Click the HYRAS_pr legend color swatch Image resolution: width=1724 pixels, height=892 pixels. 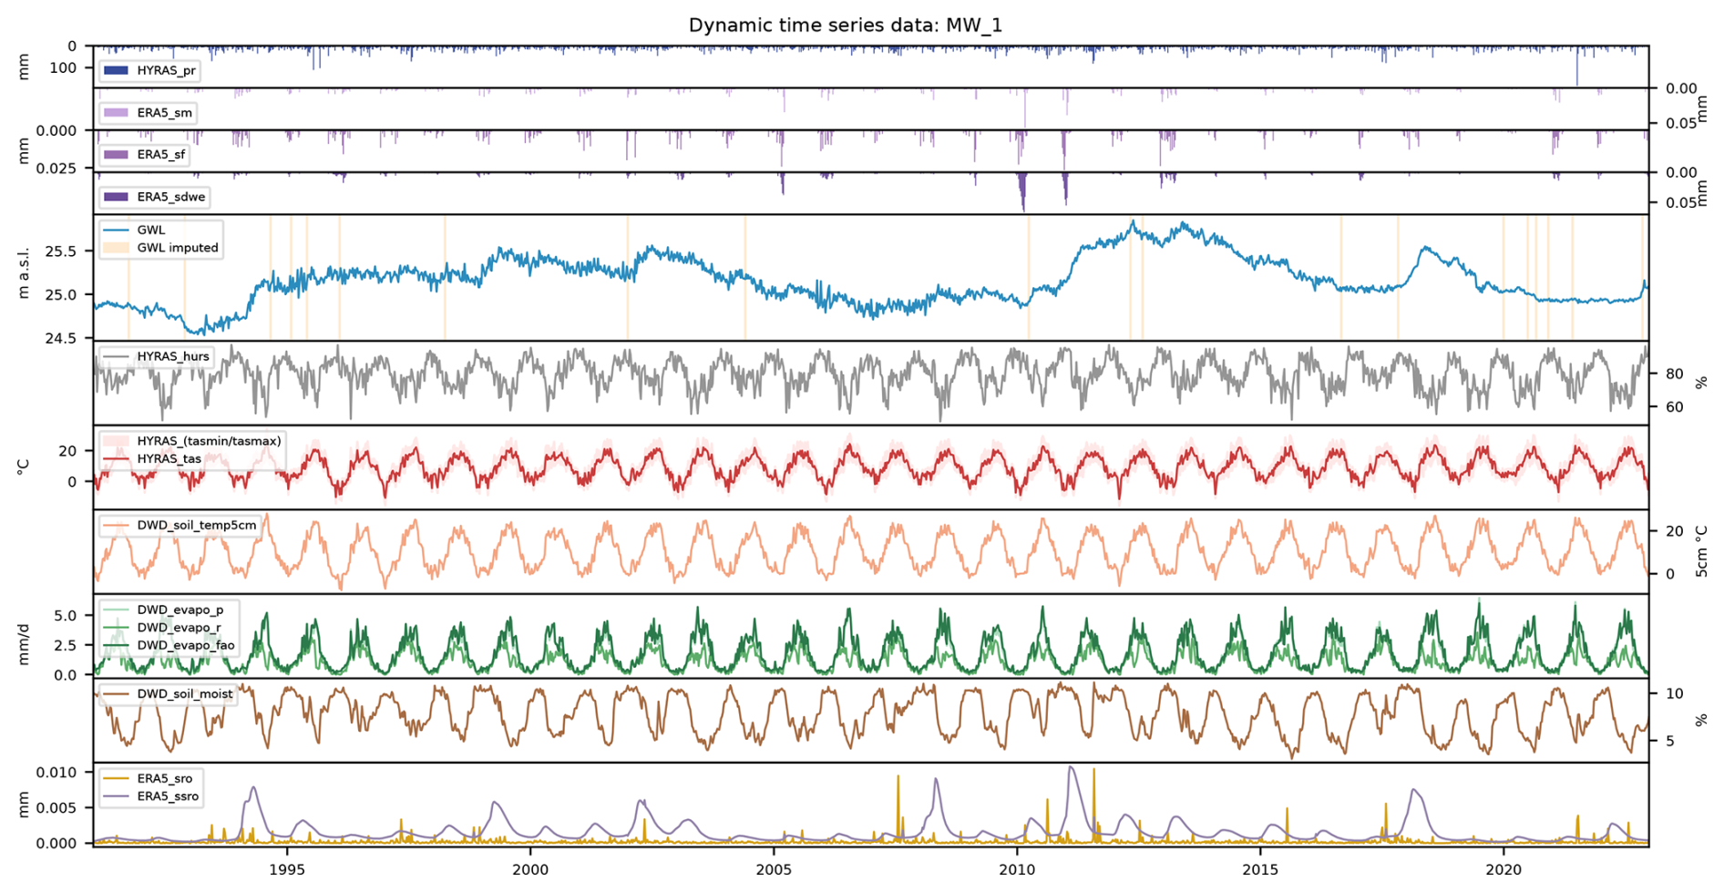pos(116,70)
